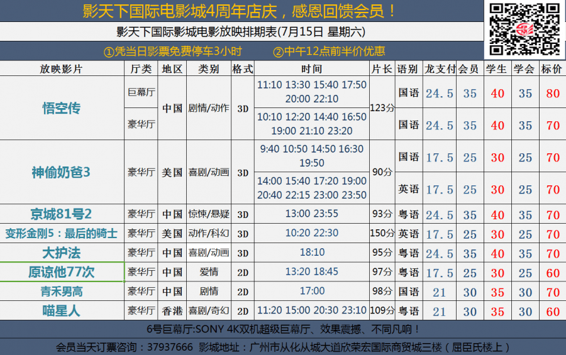Screen dimensions: 566x355
Task: Select the 150分 duration cell
Action: (382, 233)
